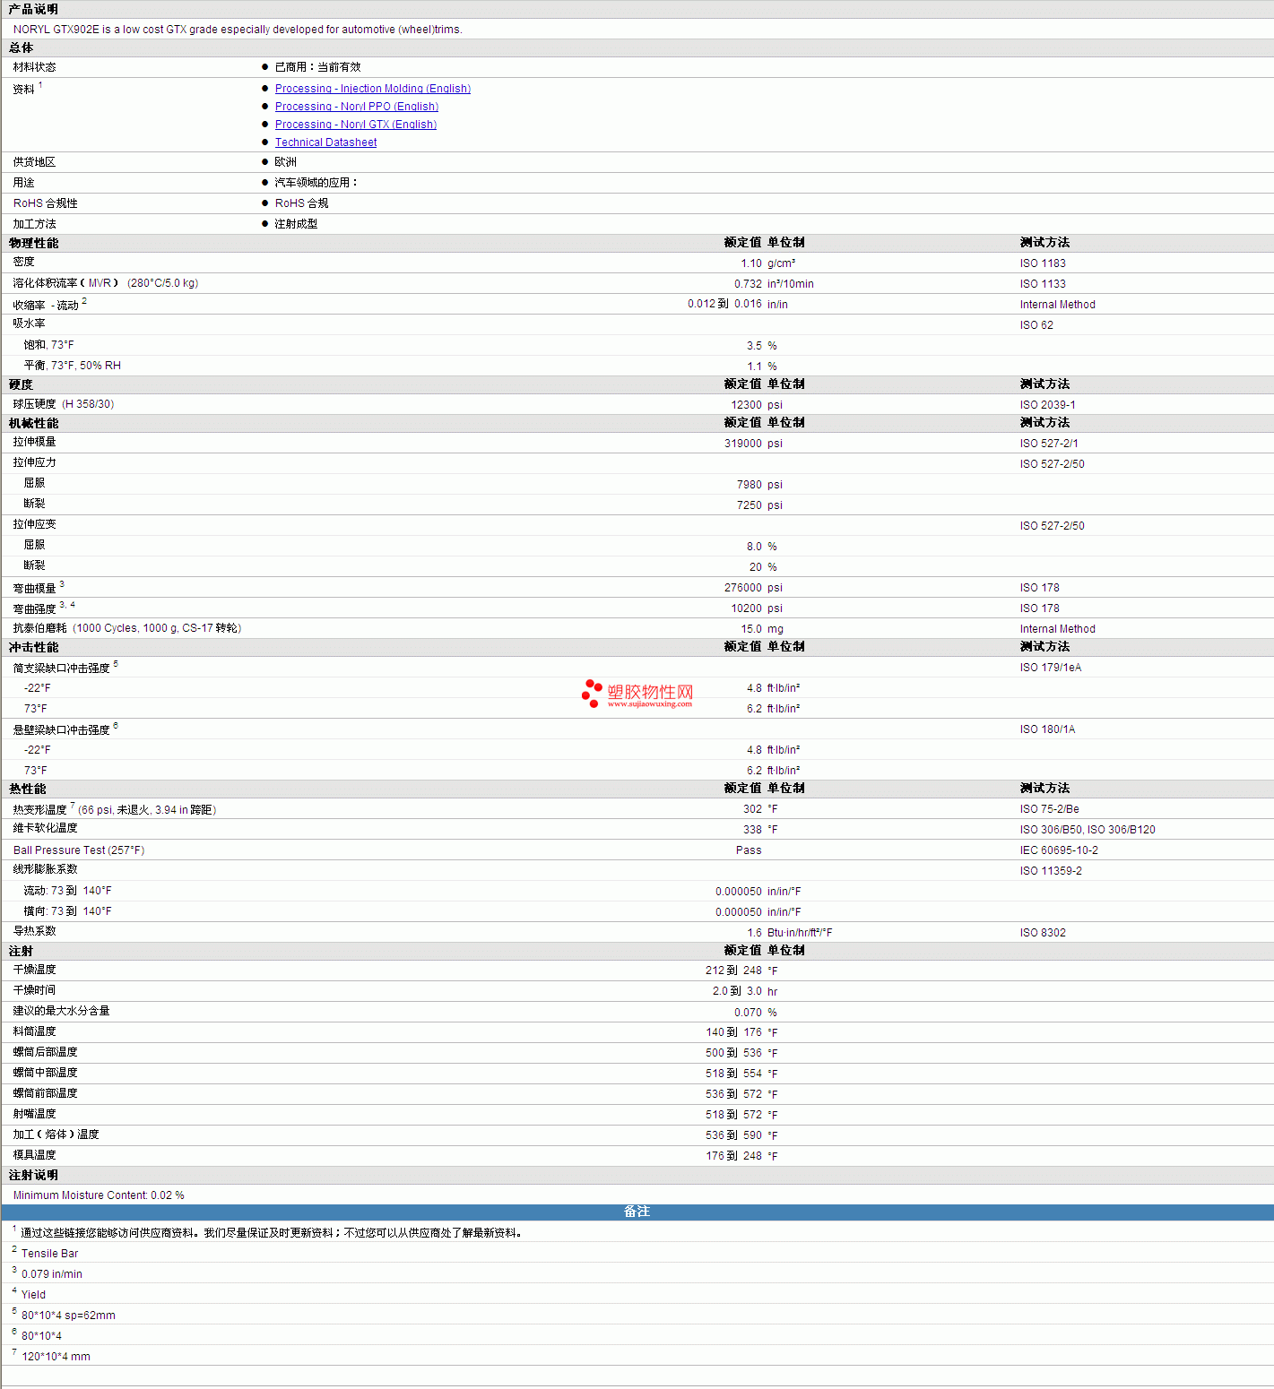The image size is (1274, 1389).
Task: Click the Ball Pressure Test (257°F) label
Action: [x=79, y=850]
